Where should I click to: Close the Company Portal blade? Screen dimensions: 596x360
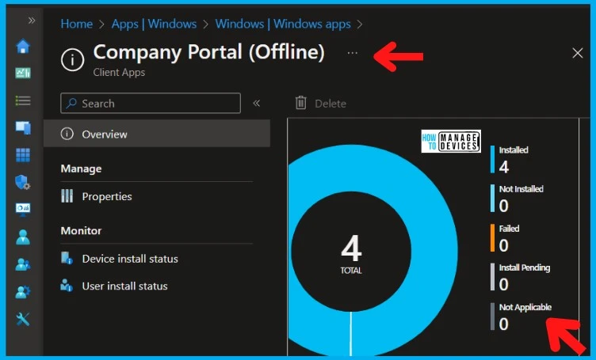577,53
